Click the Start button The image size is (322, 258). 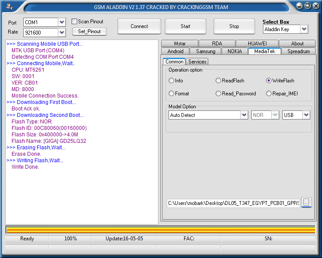(x=185, y=26)
